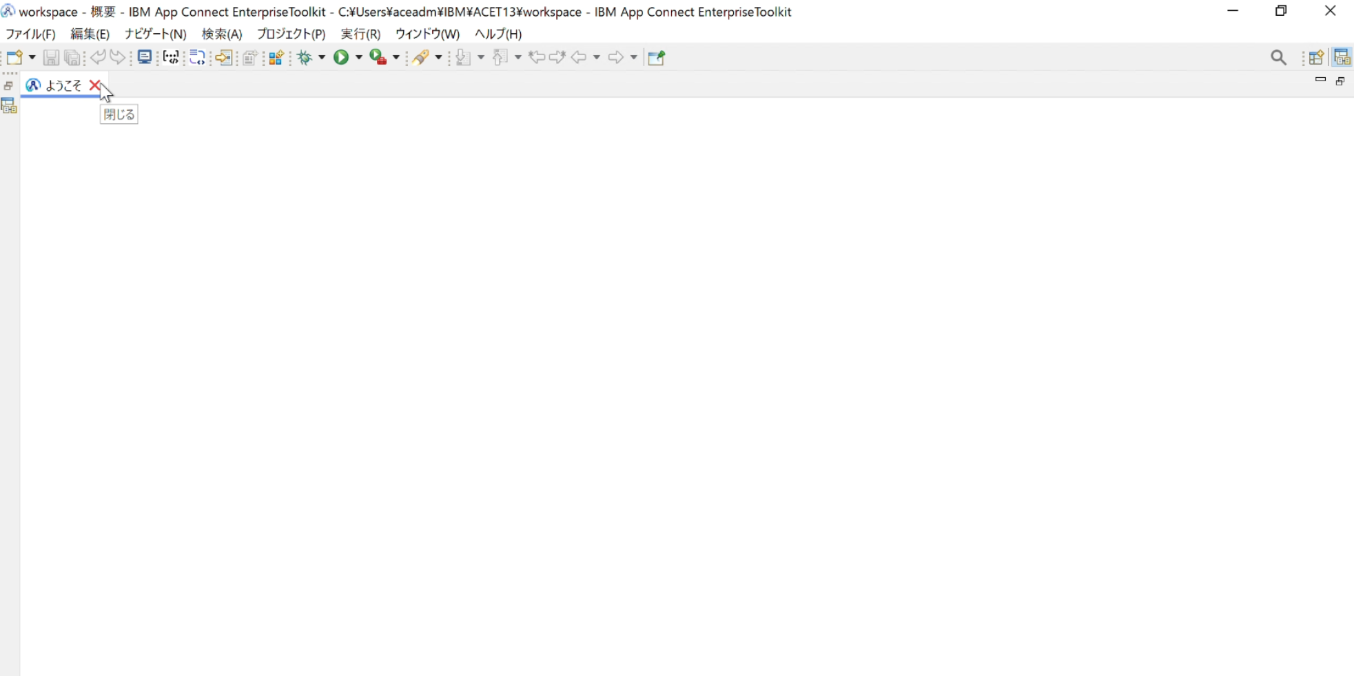The width and height of the screenshot is (1354, 676).
Task: Open the プロジェクト(P) menu
Action: point(291,34)
